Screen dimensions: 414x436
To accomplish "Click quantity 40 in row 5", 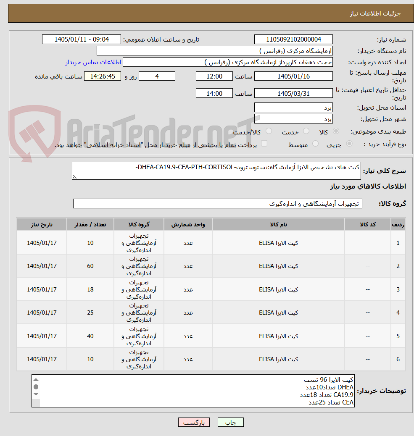I will (x=90, y=336).
